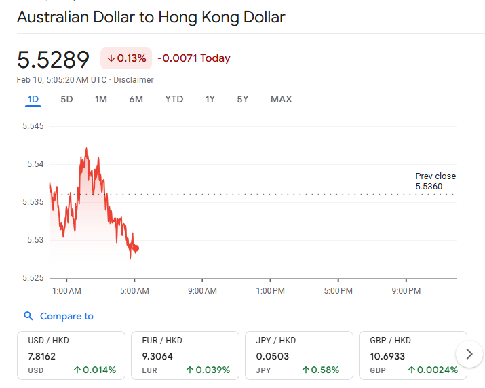
Task: Click the latest data point marker on the chart
Action: [x=136, y=248]
